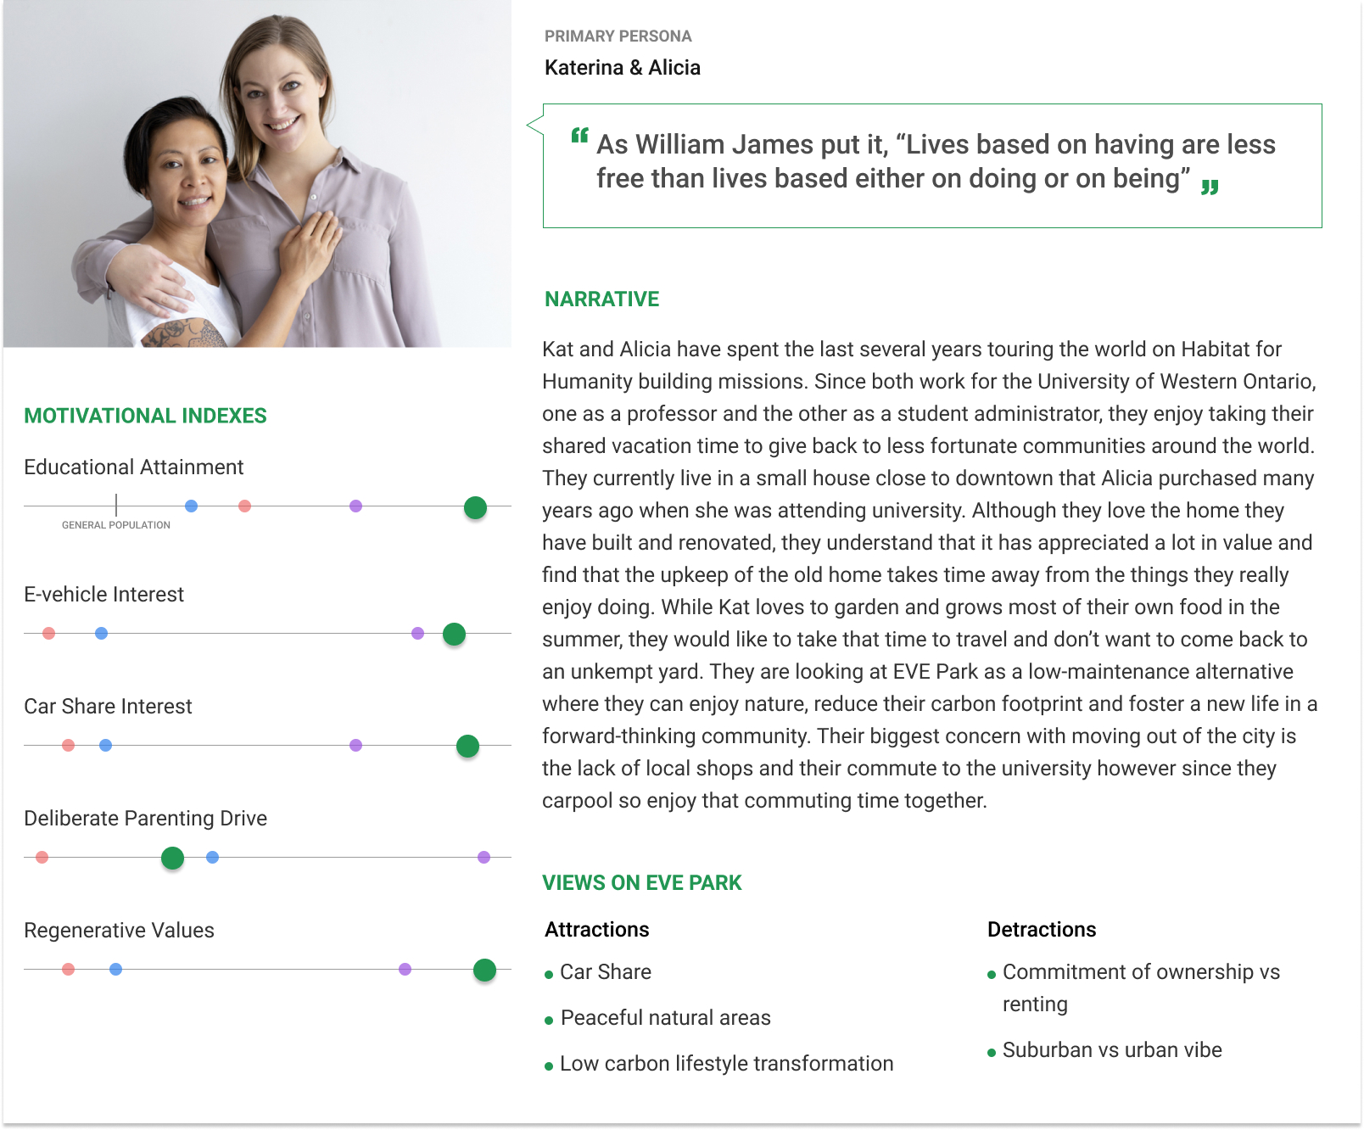Click the Views on Eve Park heading
The image size is (1364, 1130).
click(641, 883)
